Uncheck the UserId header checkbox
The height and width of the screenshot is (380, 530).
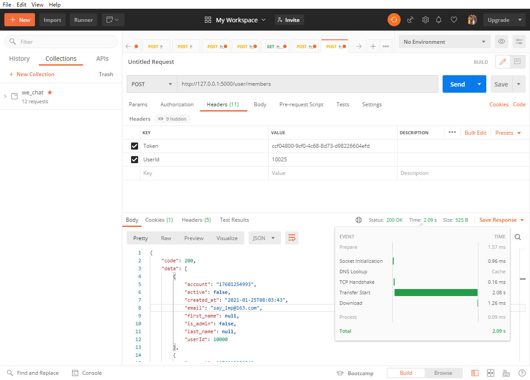click(135, 160)
